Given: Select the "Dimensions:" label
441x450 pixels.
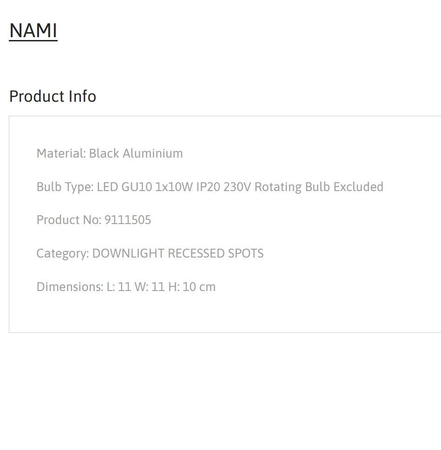Looking at the screenshot, I should pyautogui.click(x=70, y=287).
